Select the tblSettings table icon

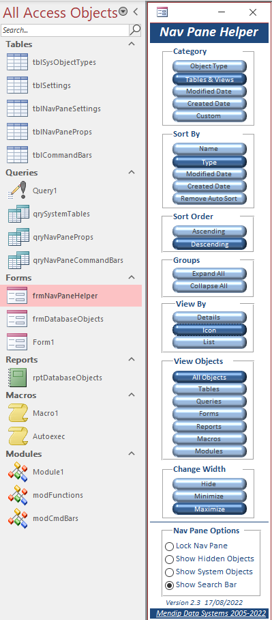pyautogui.click(x=17, y=85)
